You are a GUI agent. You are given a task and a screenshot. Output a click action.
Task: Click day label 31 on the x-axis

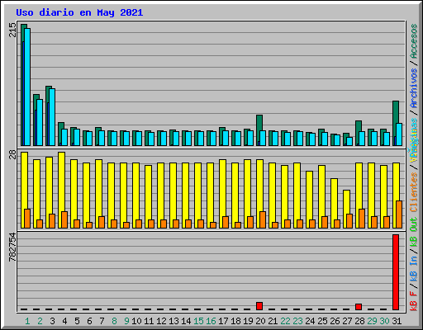click(397, 321)
